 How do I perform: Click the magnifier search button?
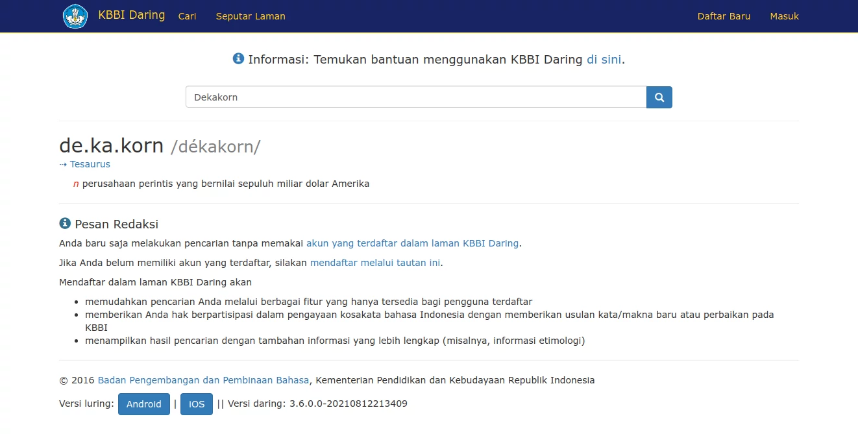tap(659, 97)
